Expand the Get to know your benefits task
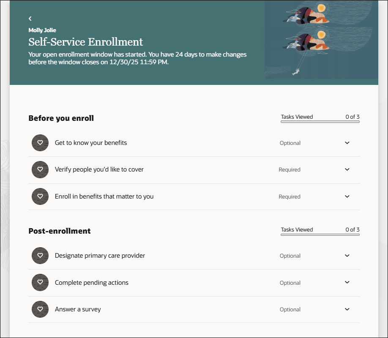This screenshot has height=338, width=388. click(347, 143)
